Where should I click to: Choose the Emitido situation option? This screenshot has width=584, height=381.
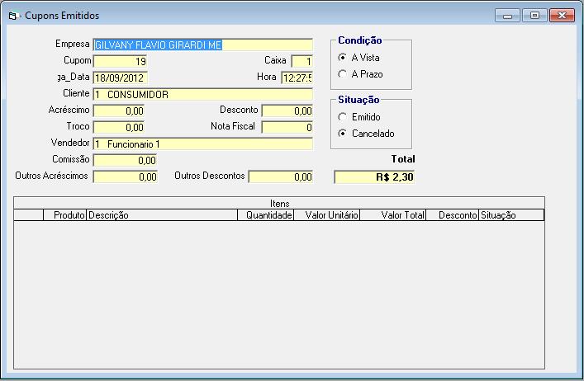click(x=343, y=117)
